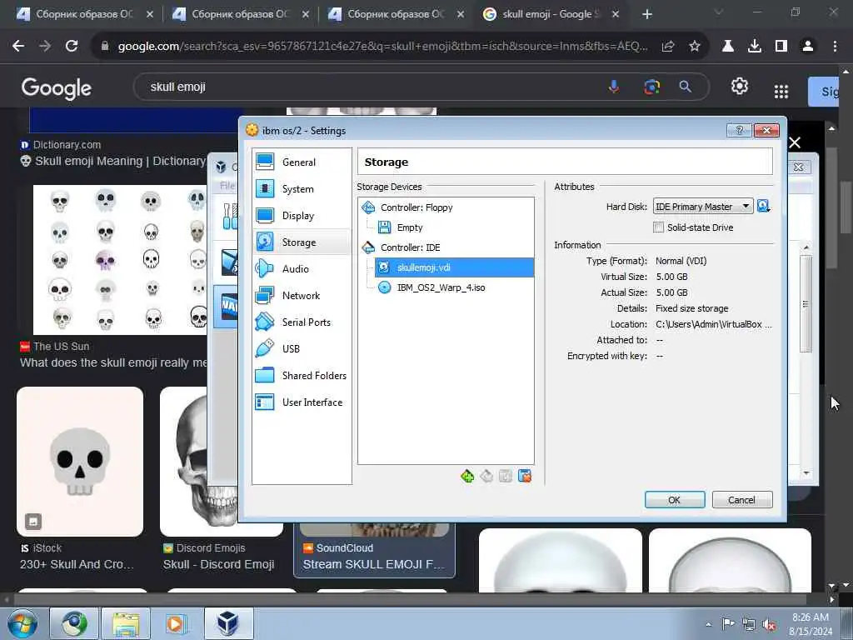Click the Windows Start orb button
This screenshot has width=853, height=640.
22,623
